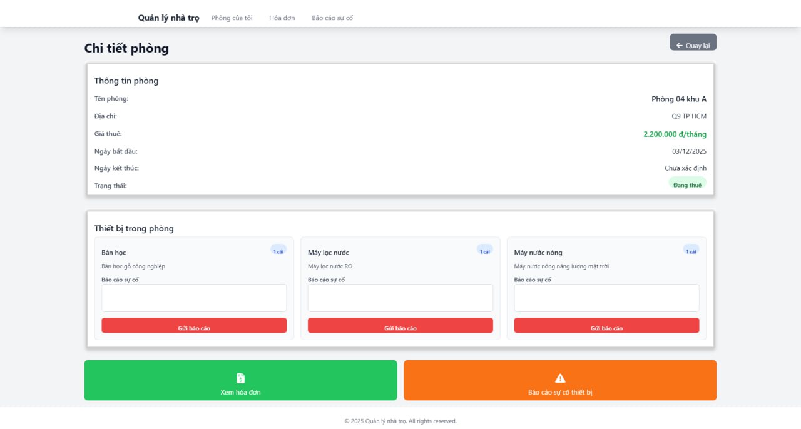
Task: Click the '1 cái' badge on Bàn học card
Action: click(278, 250)
